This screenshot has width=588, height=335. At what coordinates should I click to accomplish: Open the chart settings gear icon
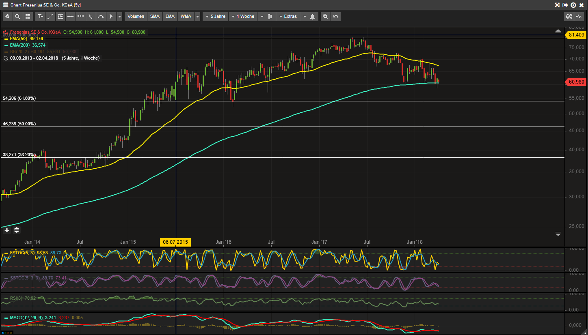[x=7, y=16]
